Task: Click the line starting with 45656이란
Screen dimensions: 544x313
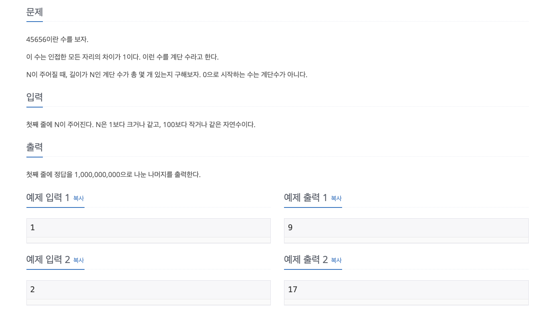Action: (x=57, y=40)
